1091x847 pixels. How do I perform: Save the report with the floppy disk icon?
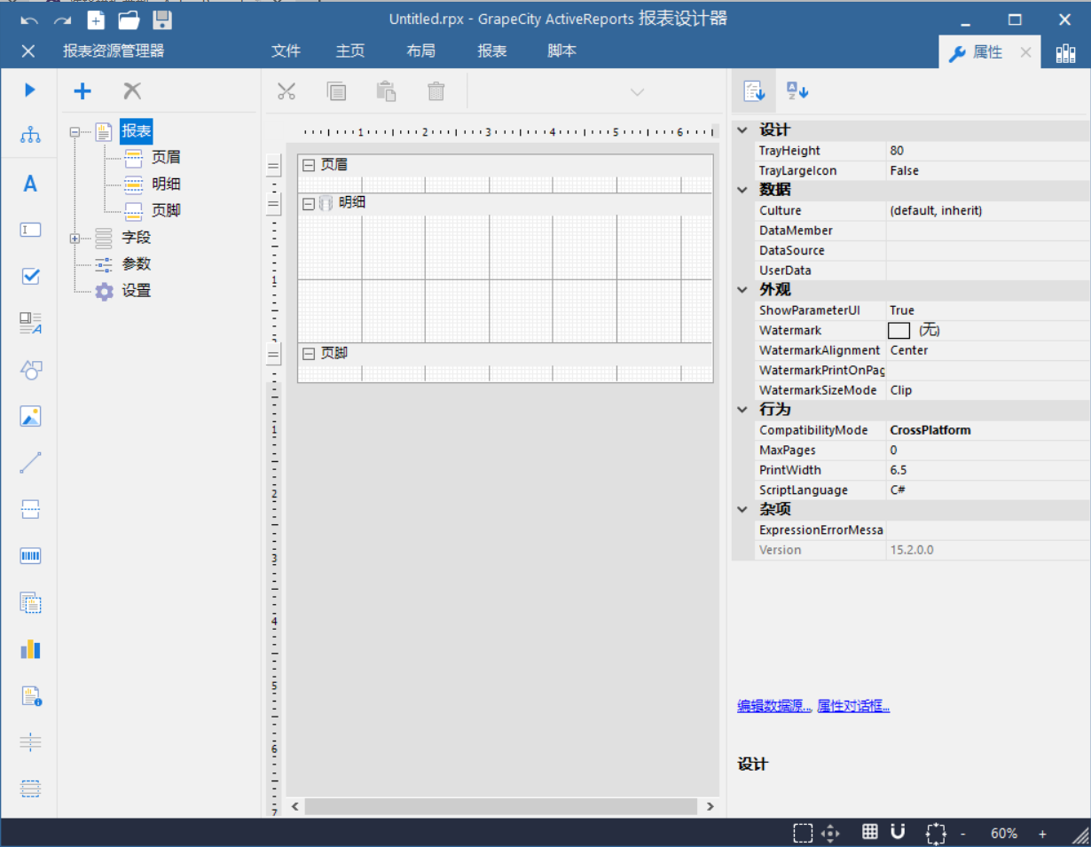coord(162,20)
